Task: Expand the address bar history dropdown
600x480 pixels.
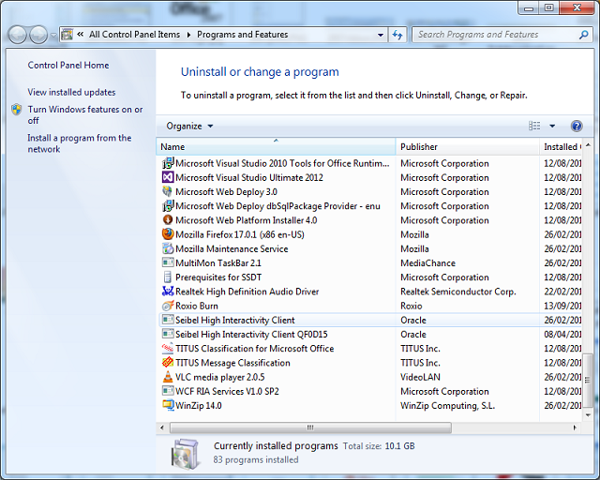Action: (381, 35)
